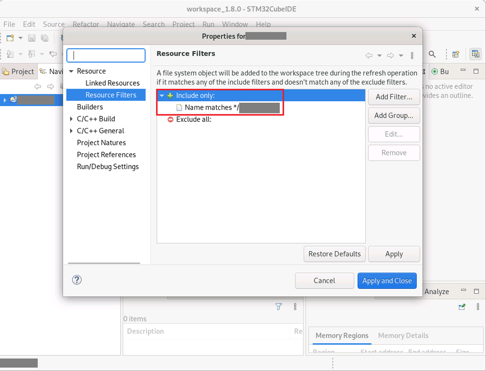This screenshot has width=486, height=371.
Task: Click the pin icon in Build Analyzer view
Action: click(x=462, y=307)
